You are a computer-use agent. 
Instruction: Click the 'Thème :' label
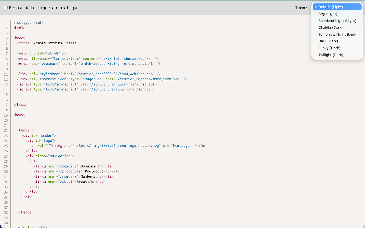point(303,8)
